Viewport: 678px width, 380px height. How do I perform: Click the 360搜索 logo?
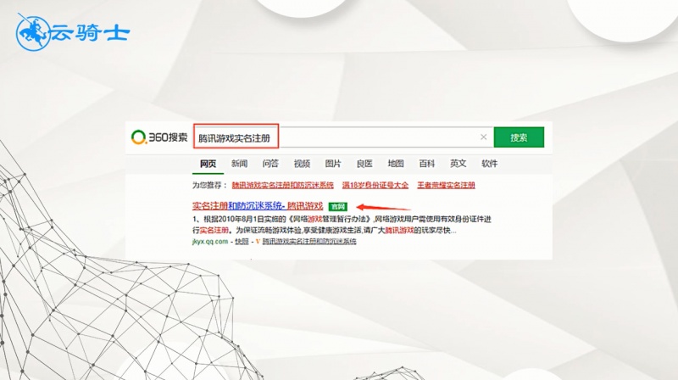[x=159, y=137]
